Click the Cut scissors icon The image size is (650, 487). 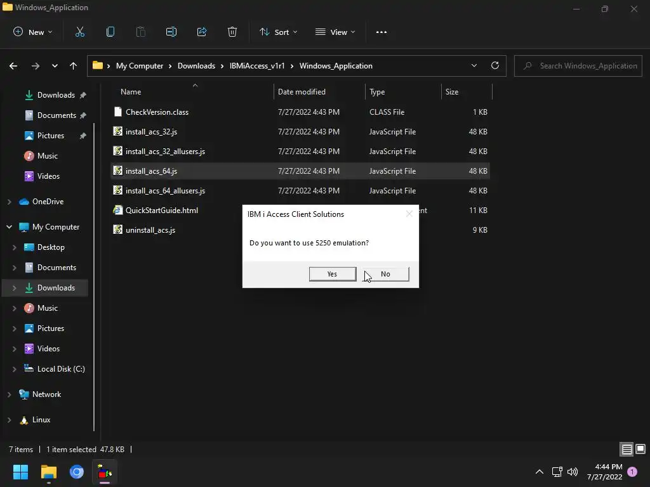point(79,32)
